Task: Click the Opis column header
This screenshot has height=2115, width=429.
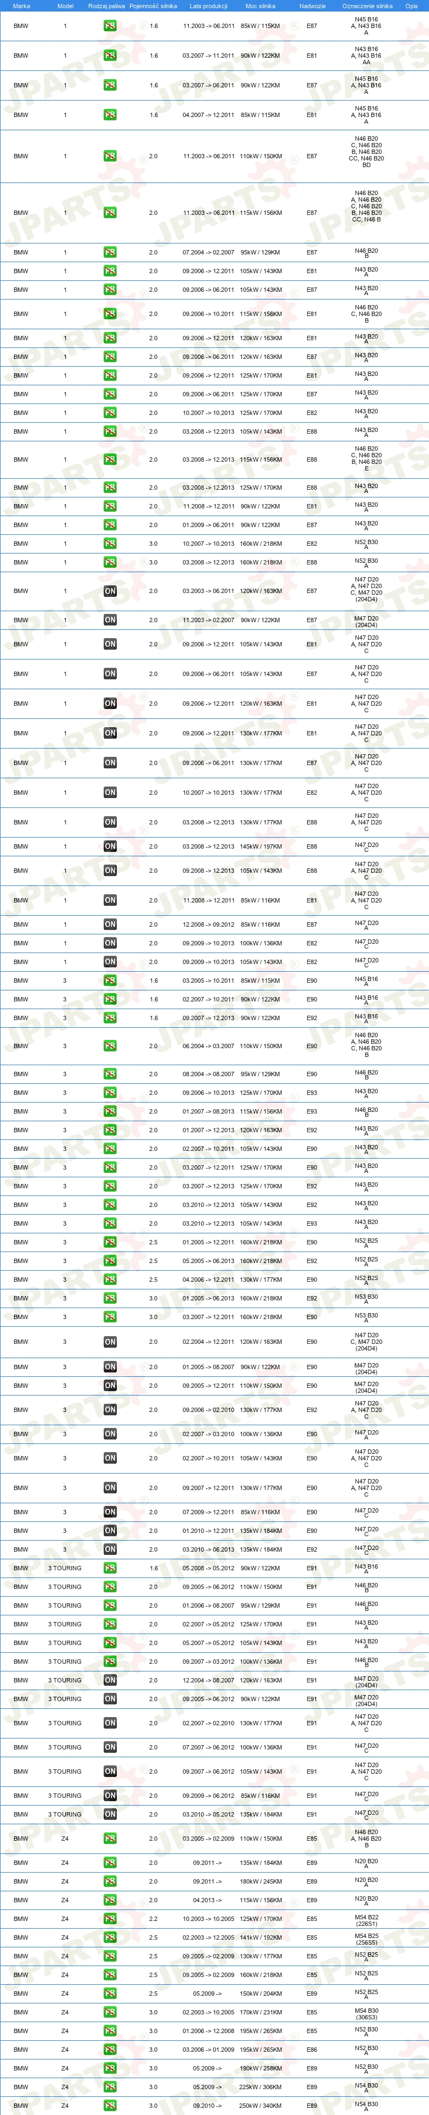Action: pyautogui.click(x=412, y=5)
